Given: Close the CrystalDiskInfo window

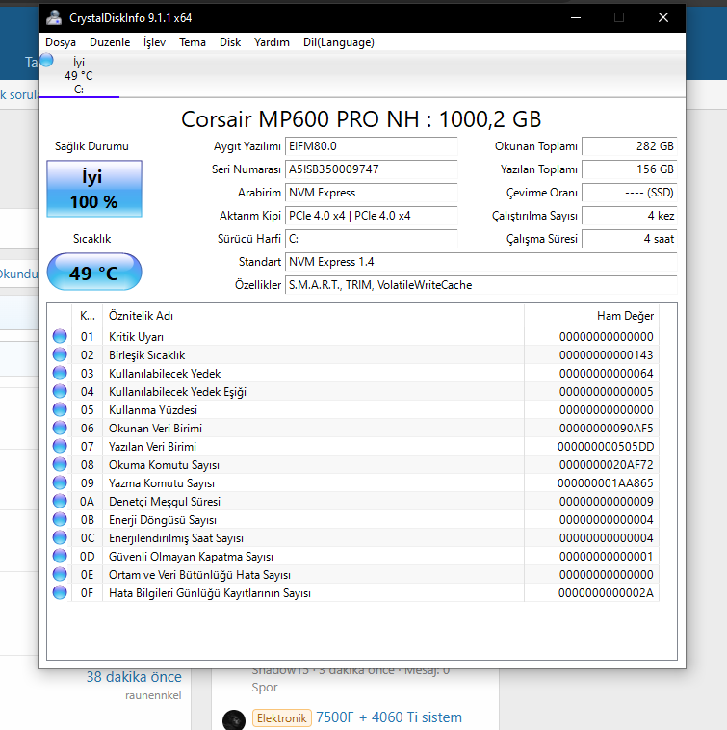Looking at the screenshot, I should 663,17.
